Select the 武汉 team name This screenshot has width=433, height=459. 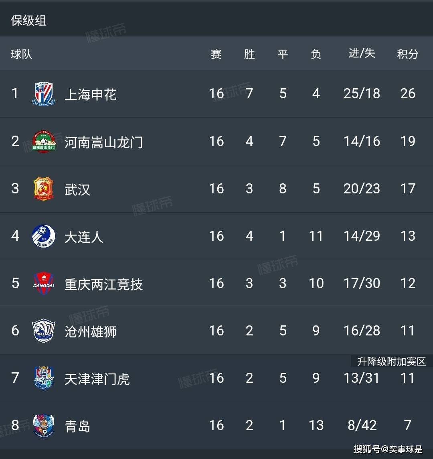pyautogui.click(x=77, y=190)
